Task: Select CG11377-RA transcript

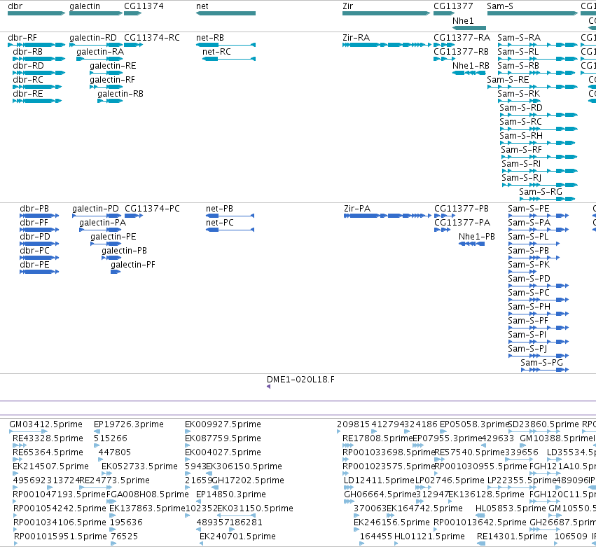Action: (x=444, y=45)
